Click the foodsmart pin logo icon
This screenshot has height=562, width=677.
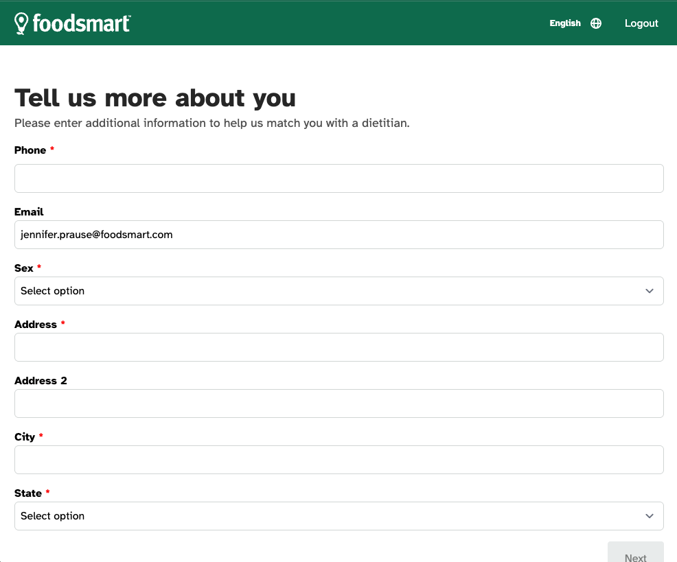click(21, 23)
